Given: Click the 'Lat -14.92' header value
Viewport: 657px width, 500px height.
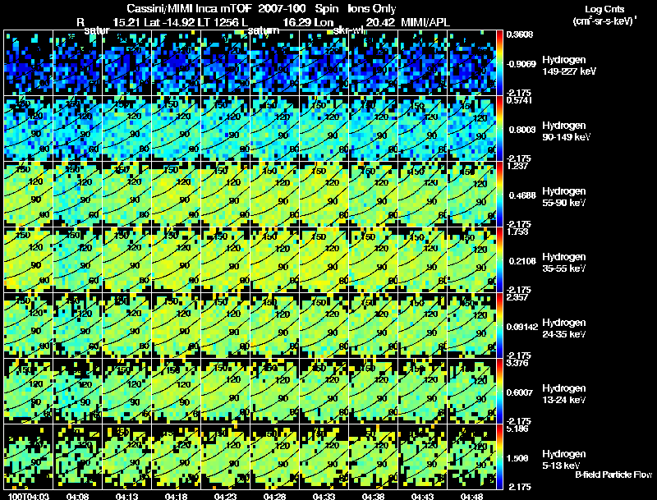Looking at the screenshot, I should point(168,22).
